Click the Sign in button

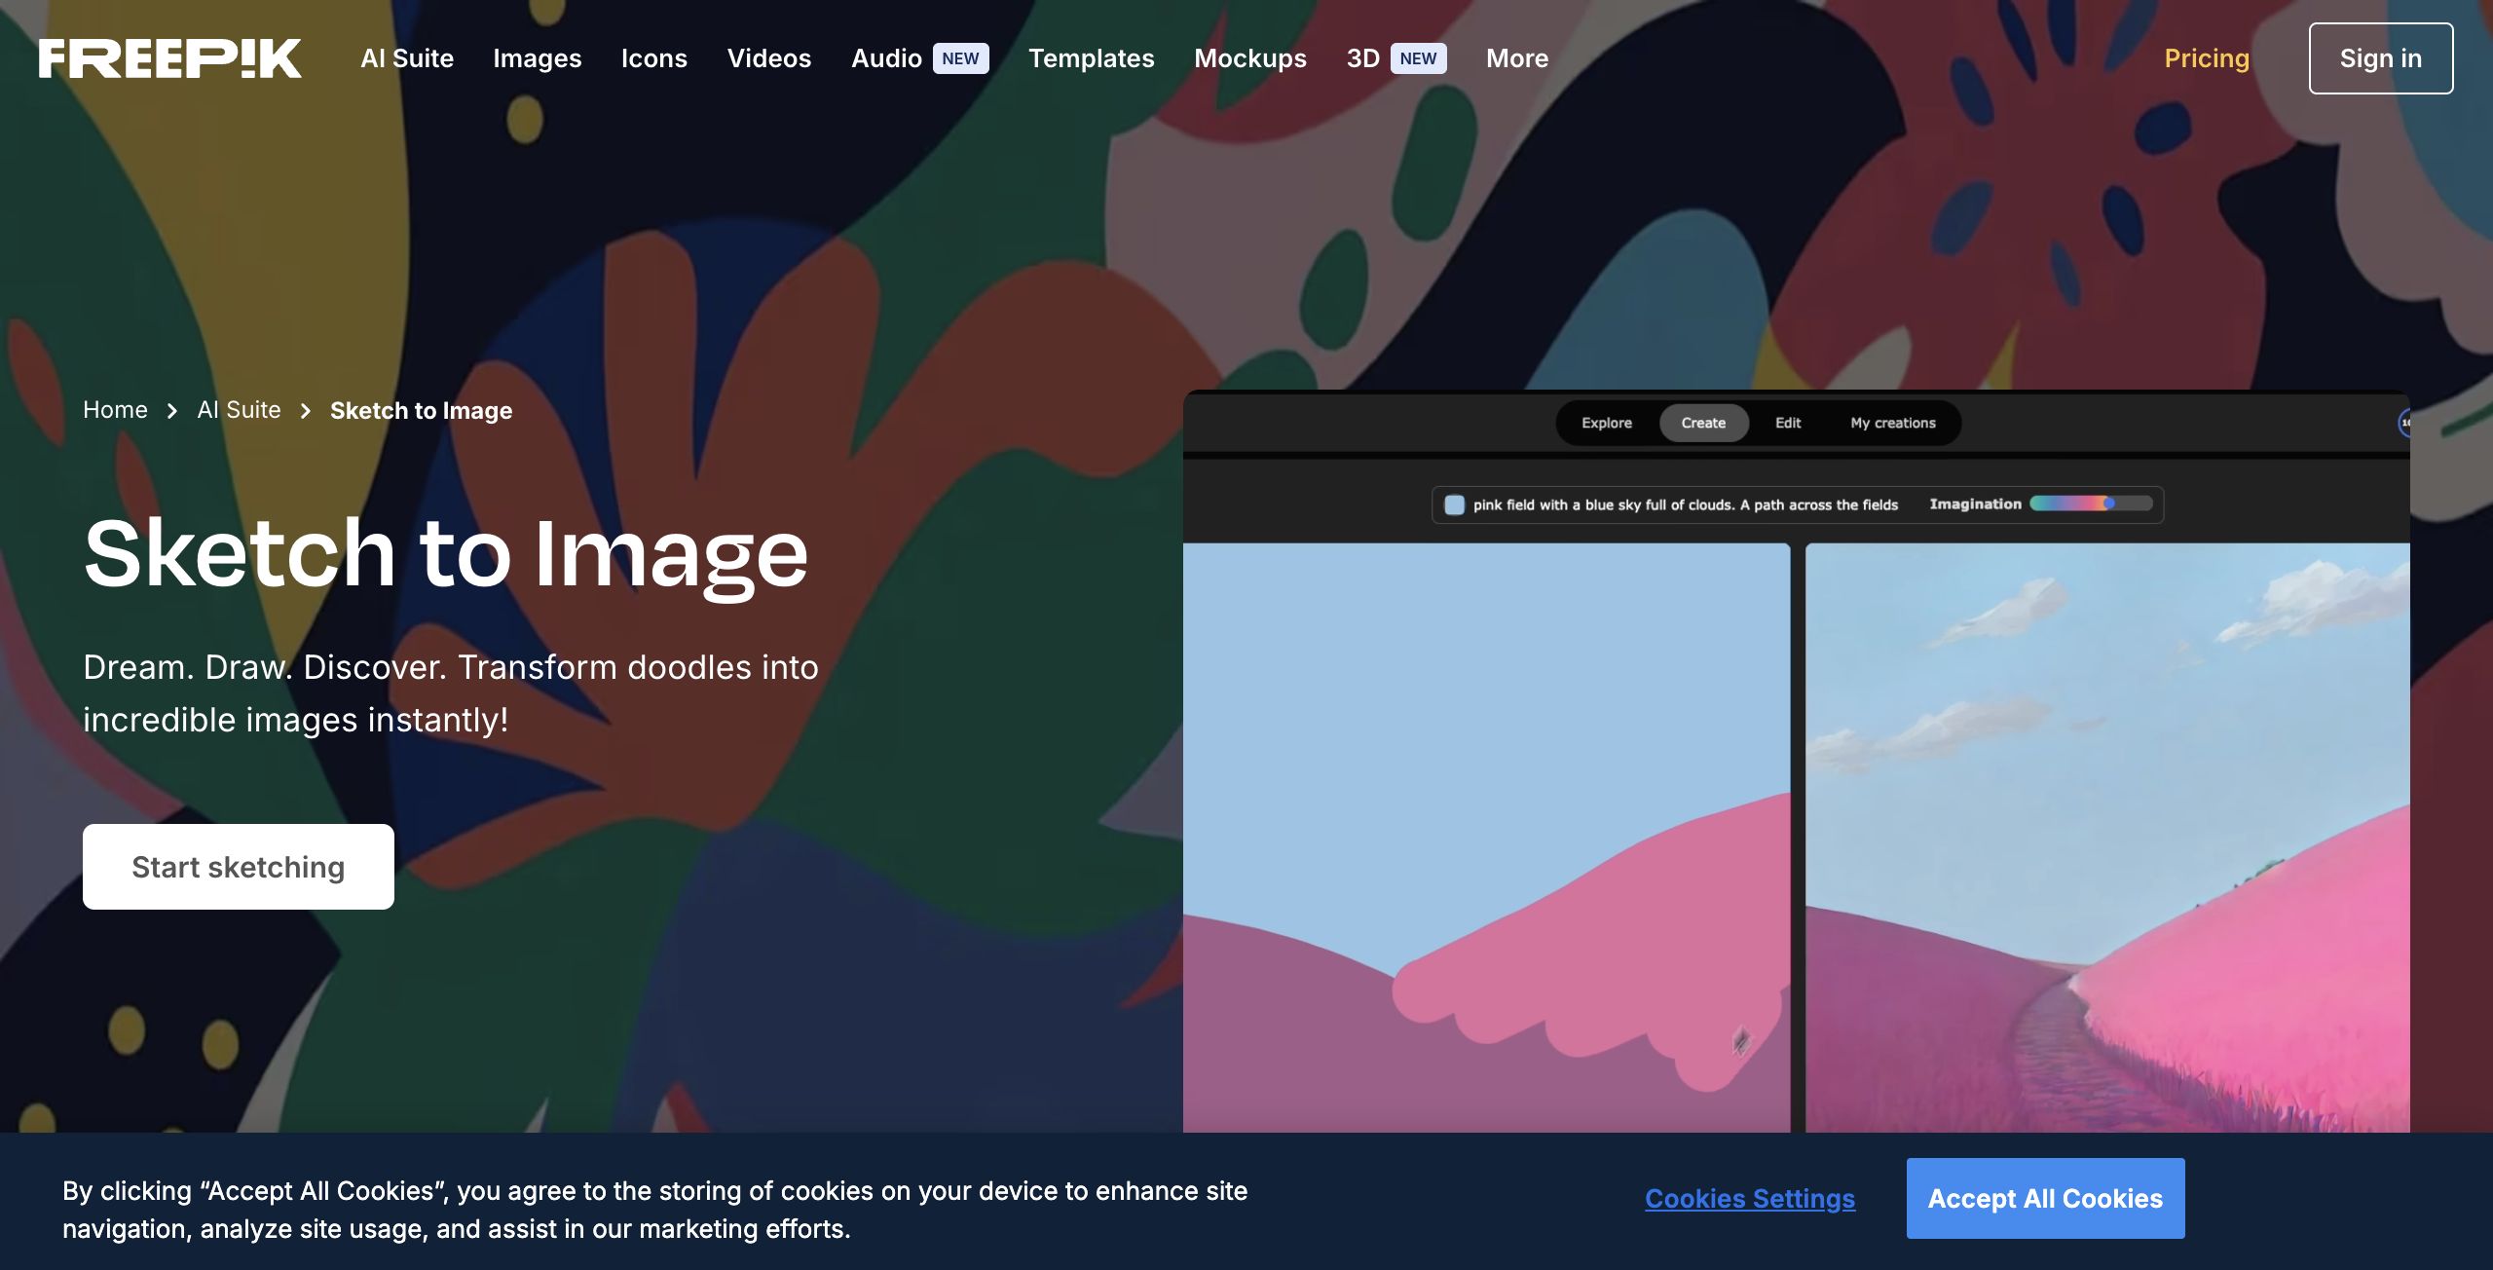(x=2380, y=58)
